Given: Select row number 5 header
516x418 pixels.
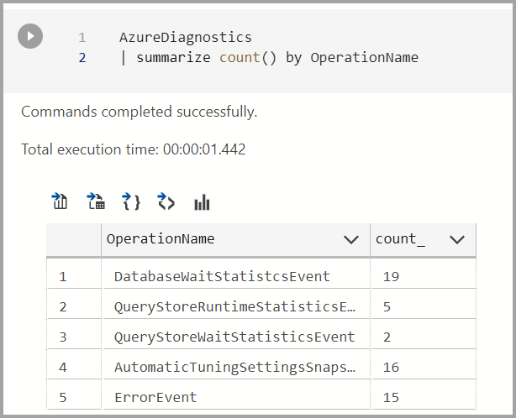Looking at the screenshot, I should [x=74, y=394].
